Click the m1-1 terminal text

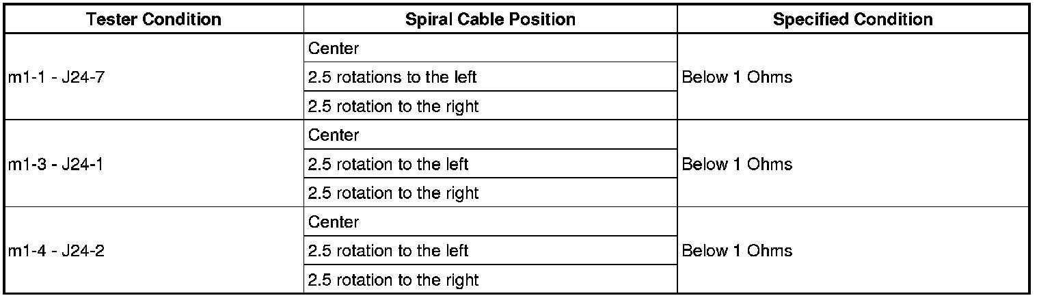point(25,77)
